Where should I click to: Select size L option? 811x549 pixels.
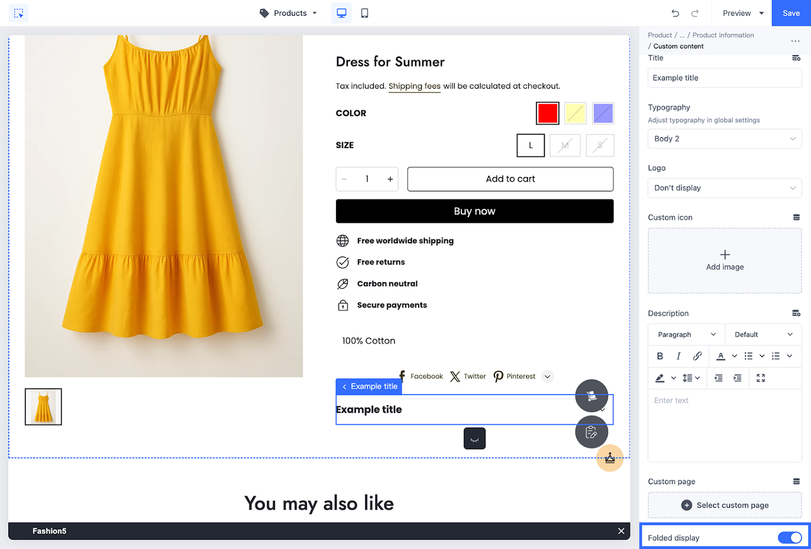click(x=531, y=145)
